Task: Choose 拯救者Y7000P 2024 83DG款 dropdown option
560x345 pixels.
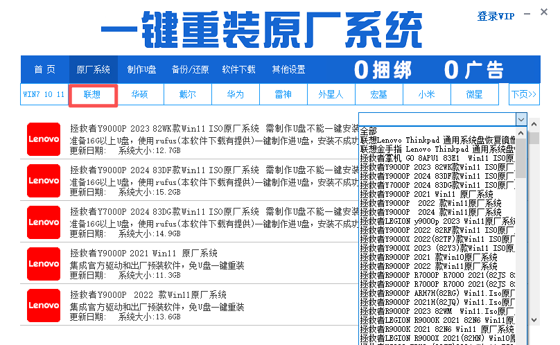Action: tap(437, 185)
